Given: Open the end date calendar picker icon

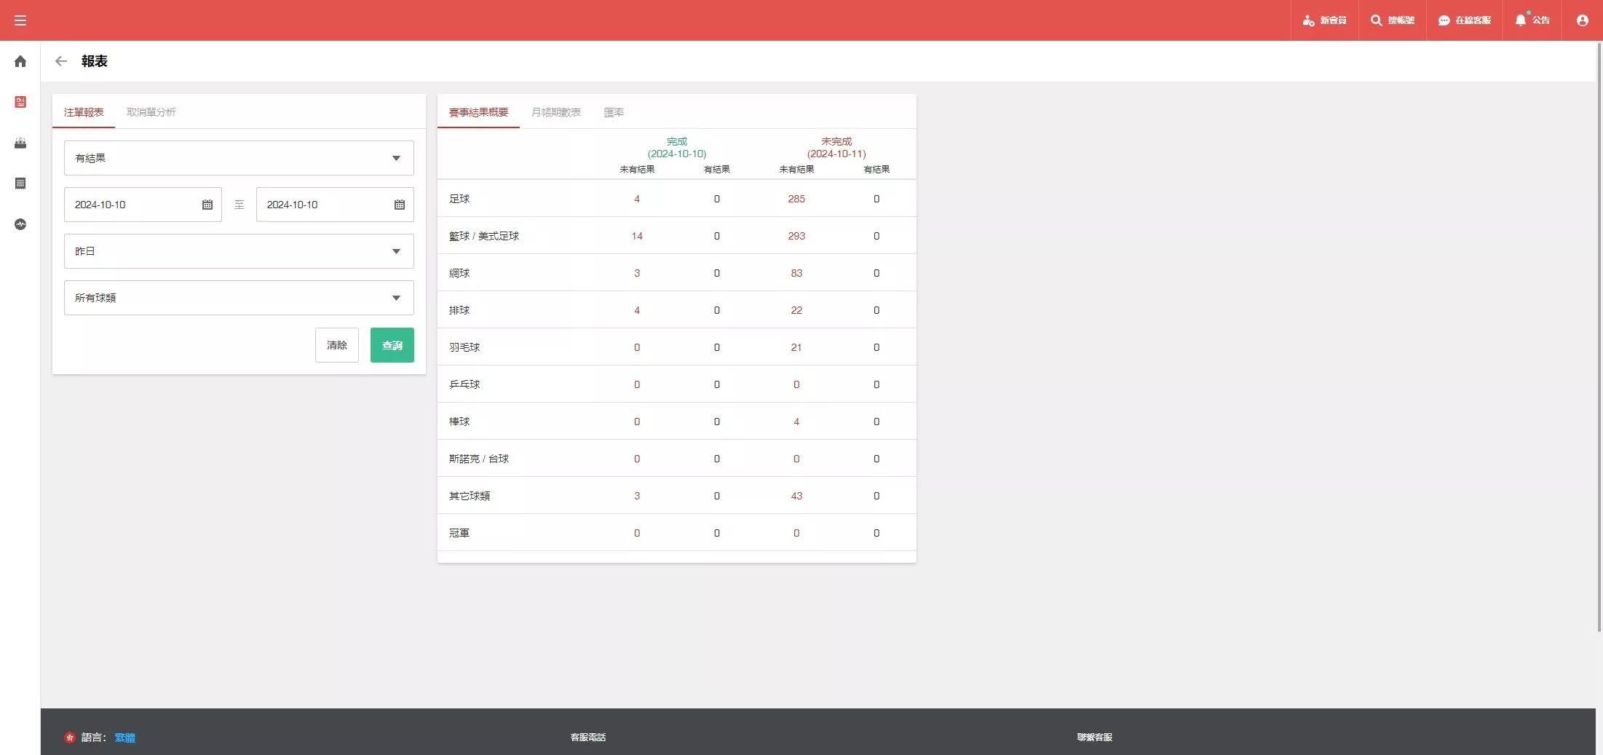Looking at the screenshot, I should (x=400, y=205).
